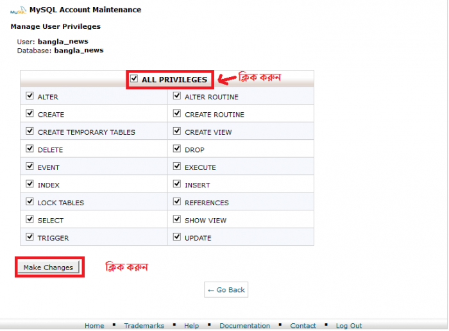
Task: Toggle the INSERT privilege checkbox
Action: [x=177, y=184]
